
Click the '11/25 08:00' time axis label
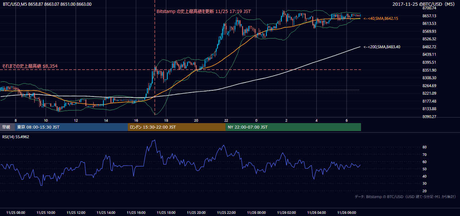click(x=16, y=213)
